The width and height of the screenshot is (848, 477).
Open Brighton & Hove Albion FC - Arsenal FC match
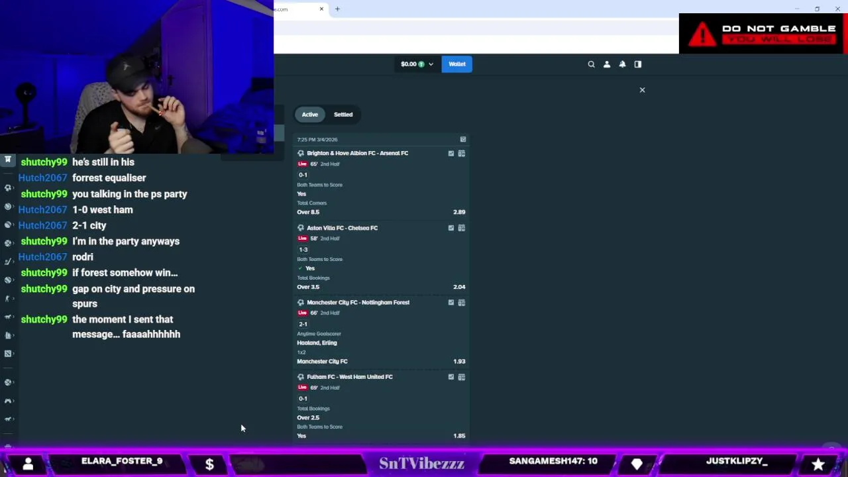point(358,153)
